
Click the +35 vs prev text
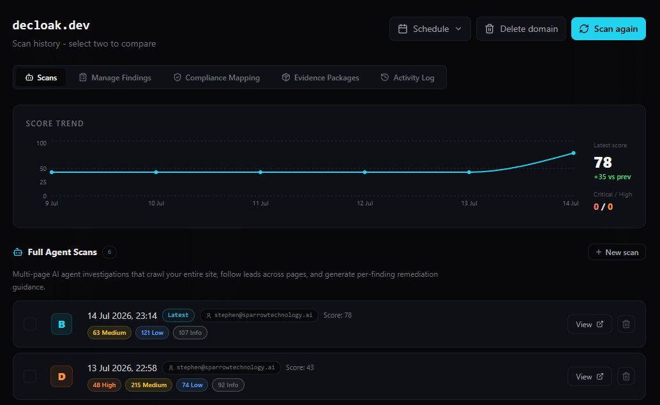coord(612,177)
